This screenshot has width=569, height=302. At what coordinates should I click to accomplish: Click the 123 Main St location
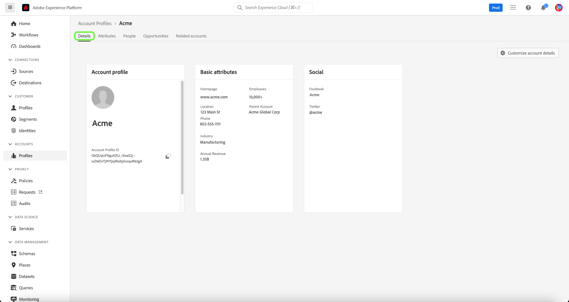click(x=210, y=112)
